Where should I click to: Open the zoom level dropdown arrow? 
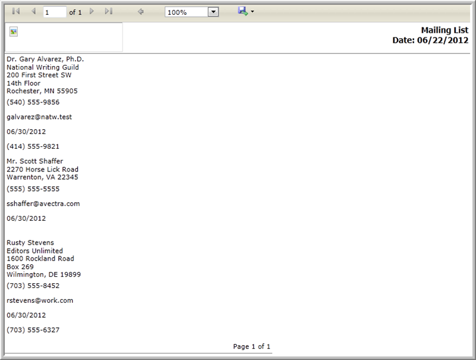pyautogui.click(x=214, y=12)
